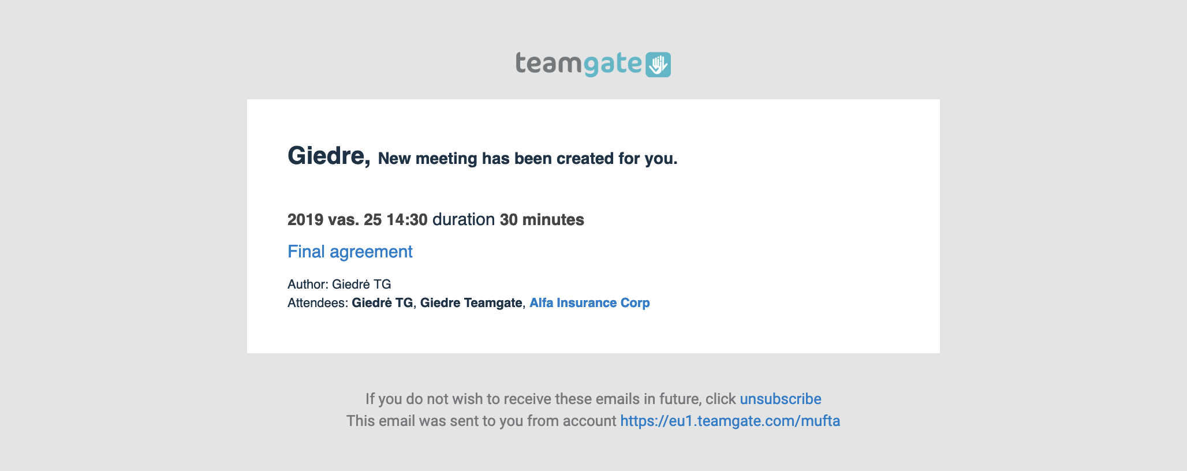
Task: Click the gray 'team' part of logo
Action: [x=548, y=63]
